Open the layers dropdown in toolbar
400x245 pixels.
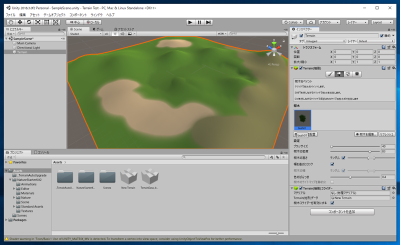tap(356, 22)
